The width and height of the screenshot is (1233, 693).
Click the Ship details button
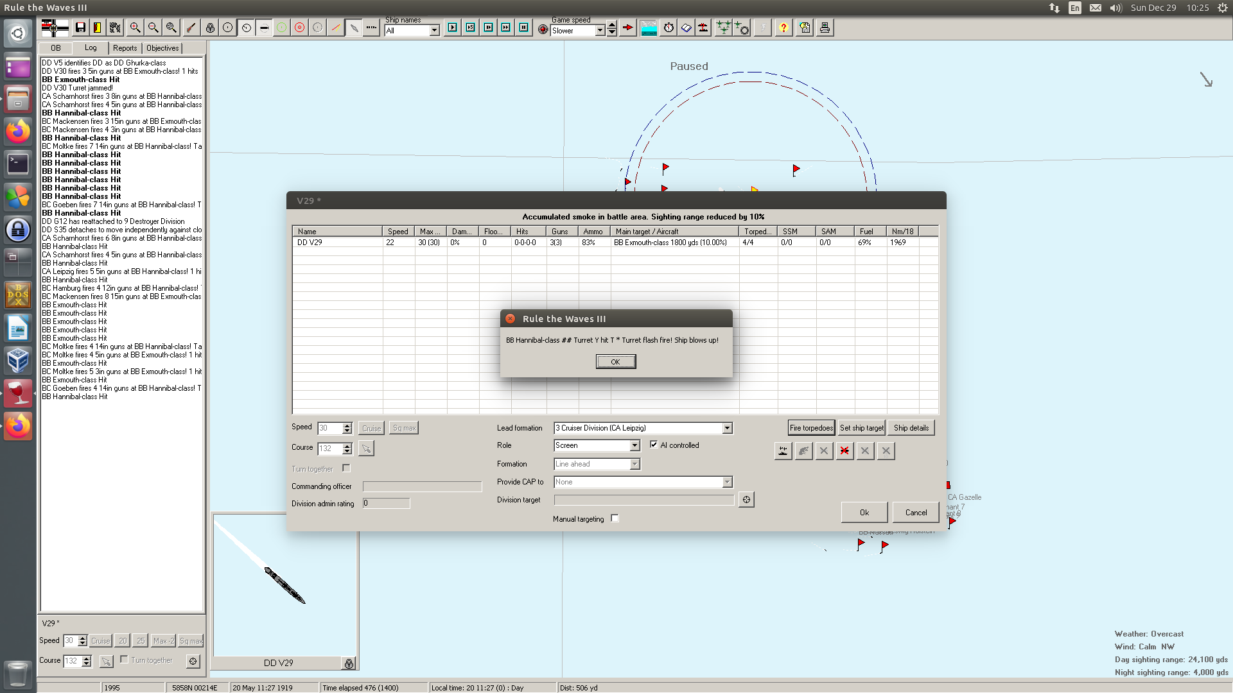911,428
